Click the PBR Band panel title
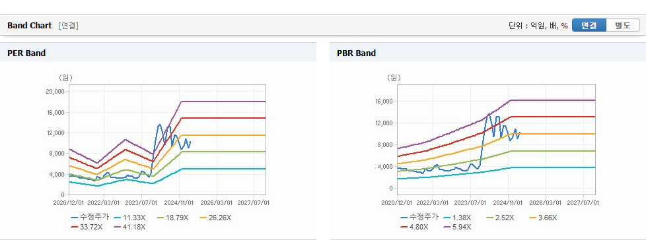This screenshot has width=646, height=240. coord(357,53)
